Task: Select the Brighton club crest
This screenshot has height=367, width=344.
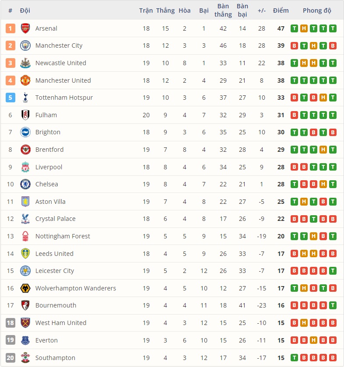Action: [25, 132]
